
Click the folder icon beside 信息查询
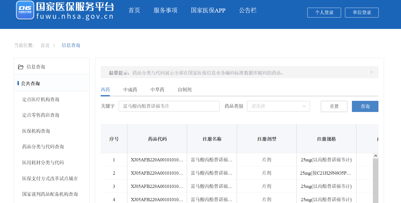(x=21, y=67)
